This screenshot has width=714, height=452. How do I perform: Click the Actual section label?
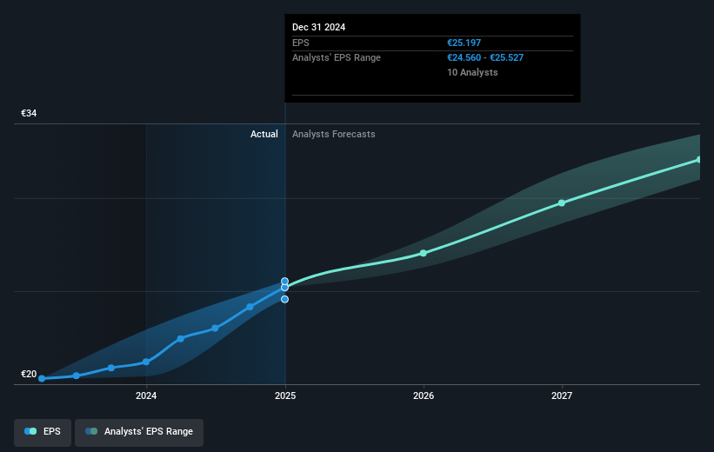[x=264, y=134]
